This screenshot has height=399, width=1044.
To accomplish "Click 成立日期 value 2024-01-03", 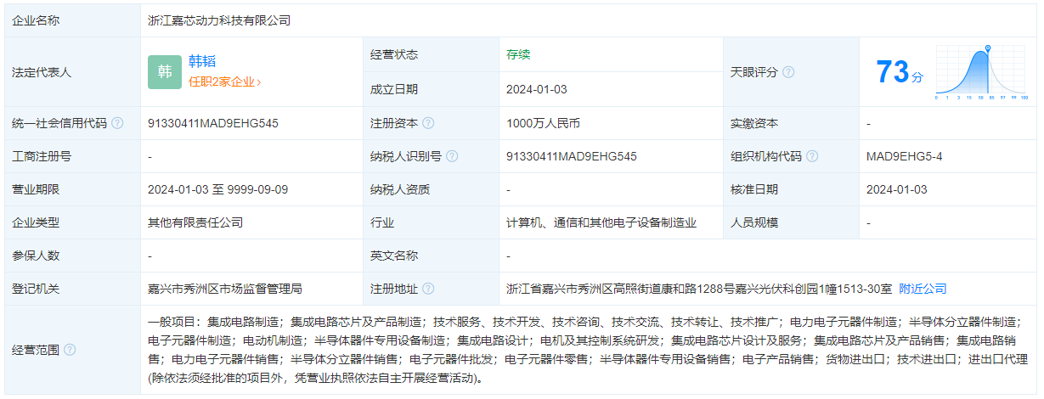I will coord(536,89).
